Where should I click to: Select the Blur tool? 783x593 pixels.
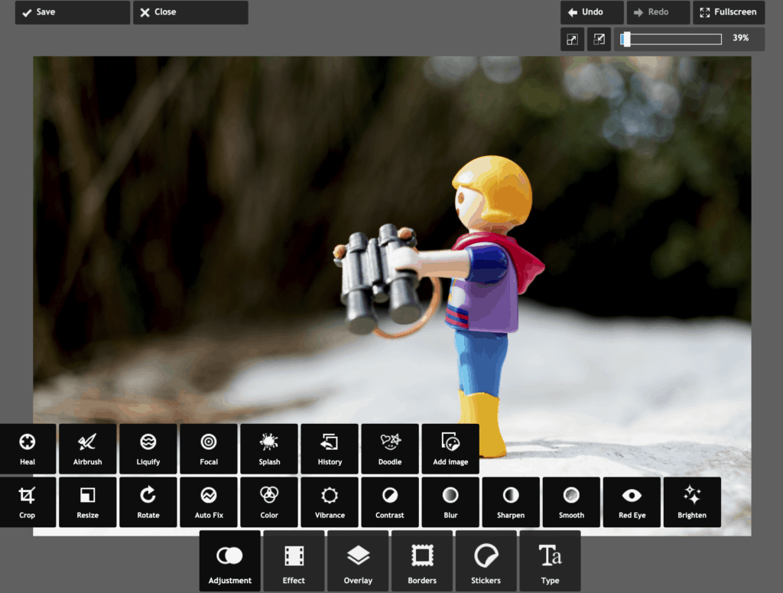coord(450,502)
